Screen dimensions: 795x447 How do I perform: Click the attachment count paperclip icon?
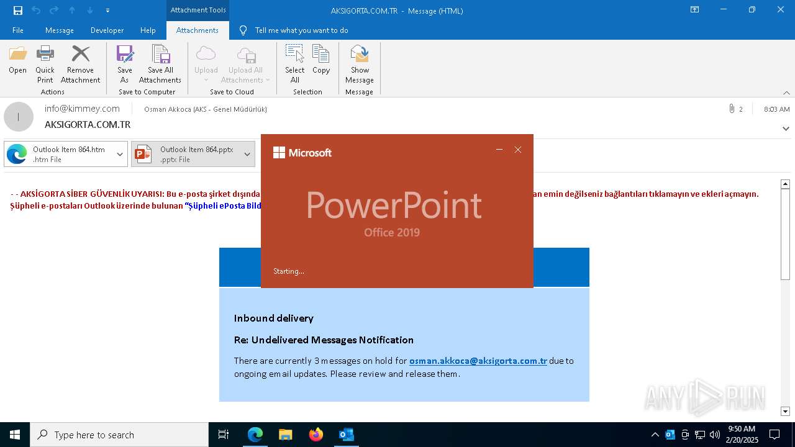pos(732,109)
